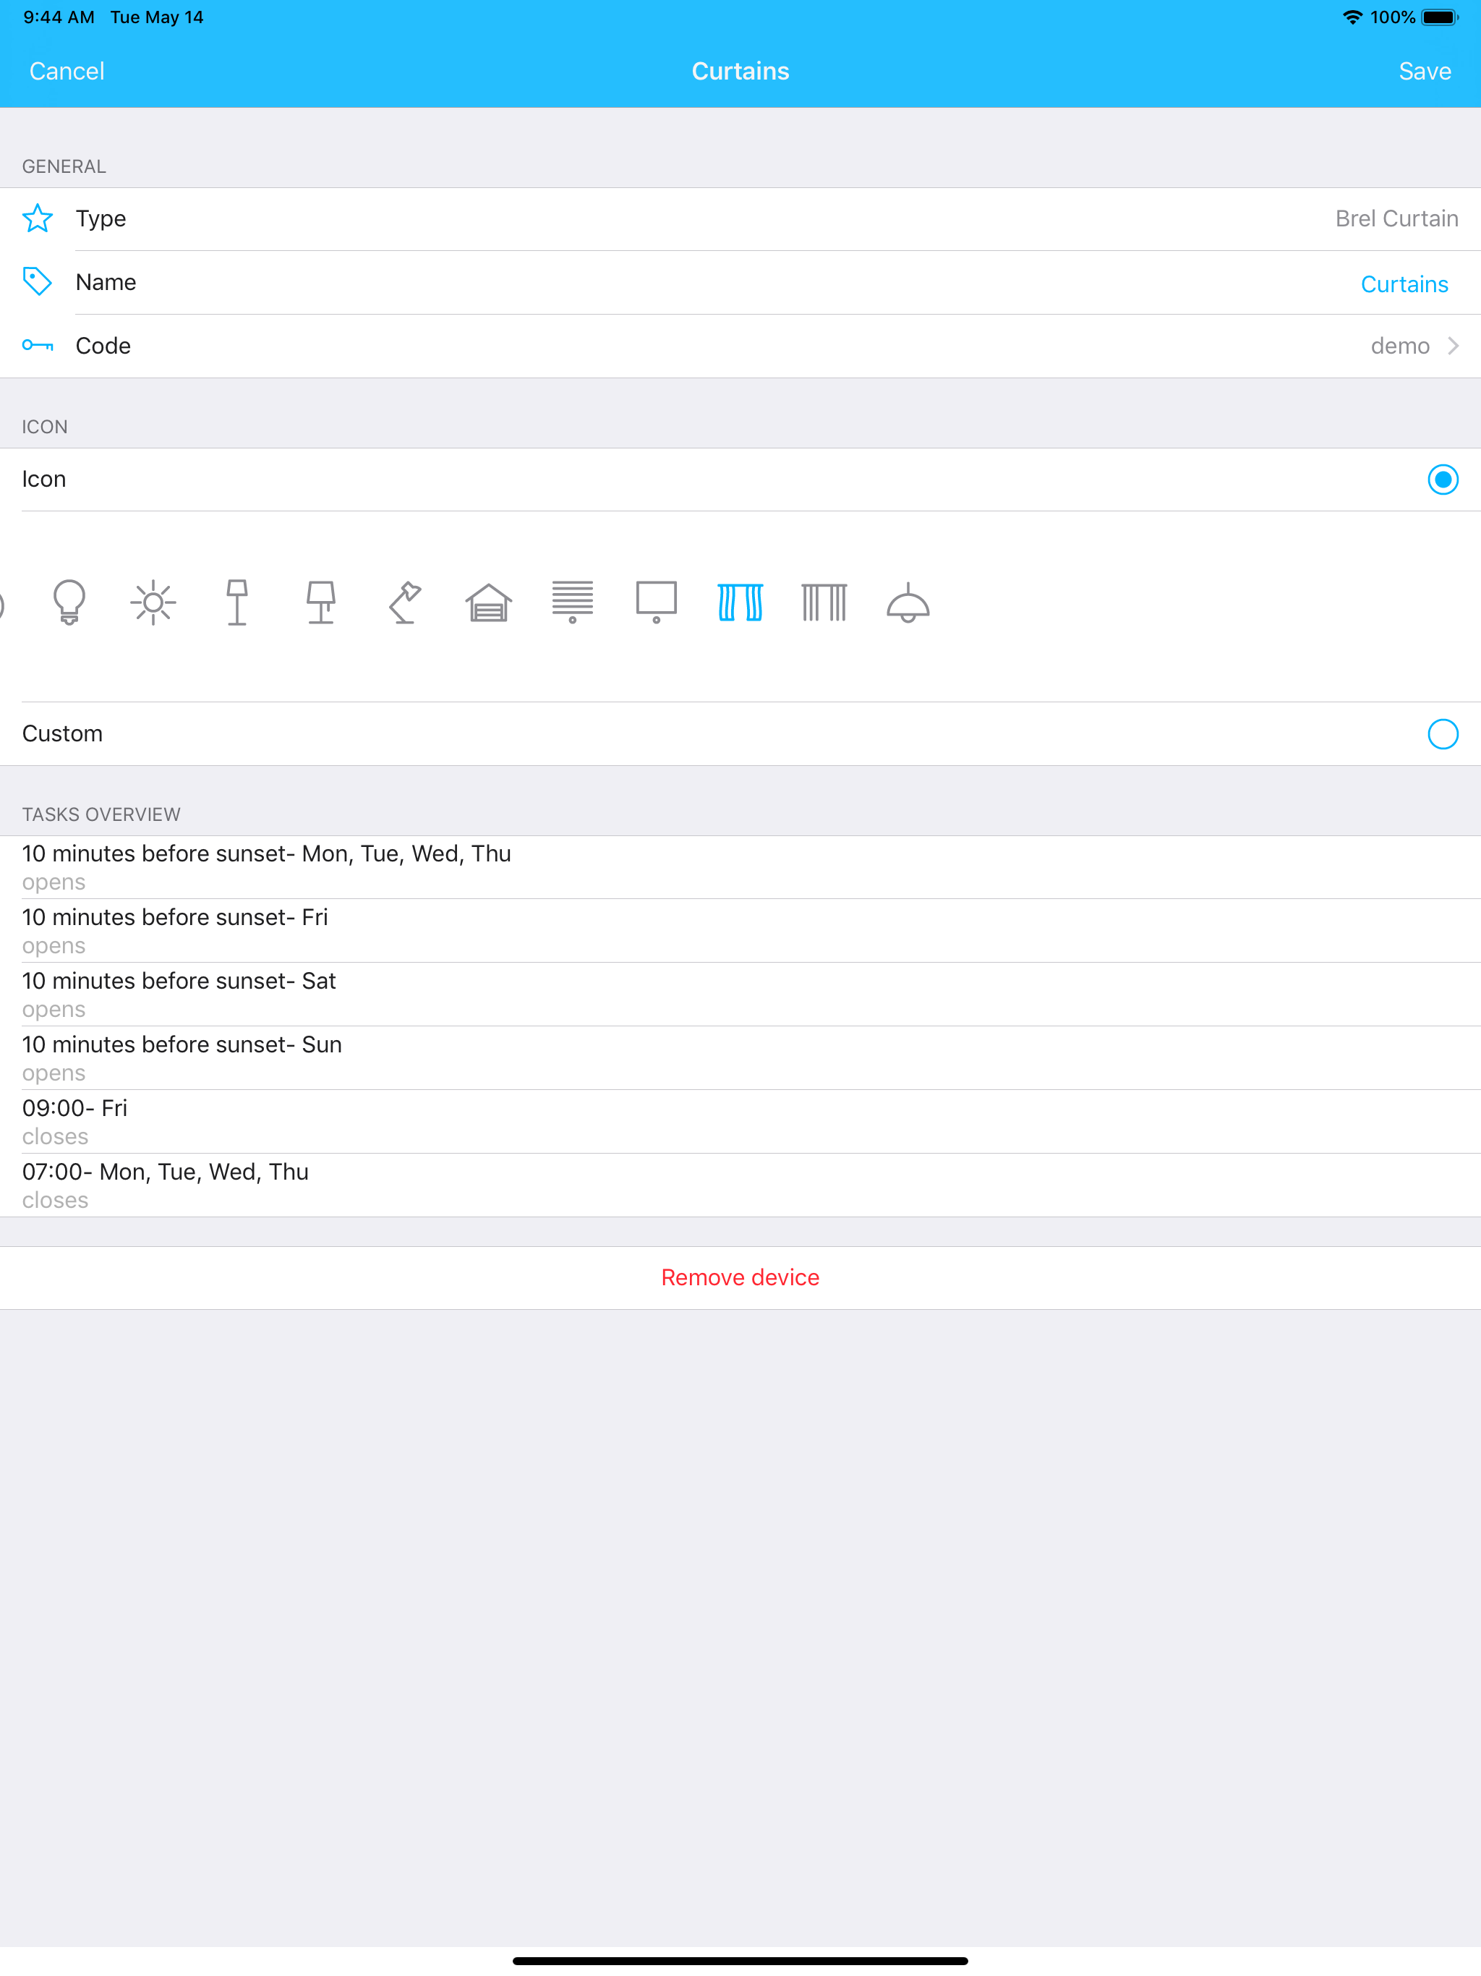Viewport: 1481px width, 1976px height.
Task: Open the 10 minutes before sunset Sat task
Action: [740, 995]
